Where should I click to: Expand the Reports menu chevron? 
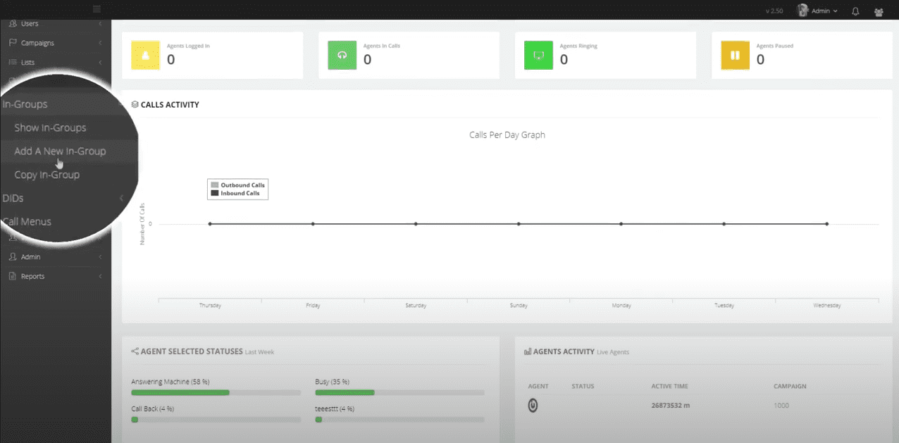(x=100, y=276)
